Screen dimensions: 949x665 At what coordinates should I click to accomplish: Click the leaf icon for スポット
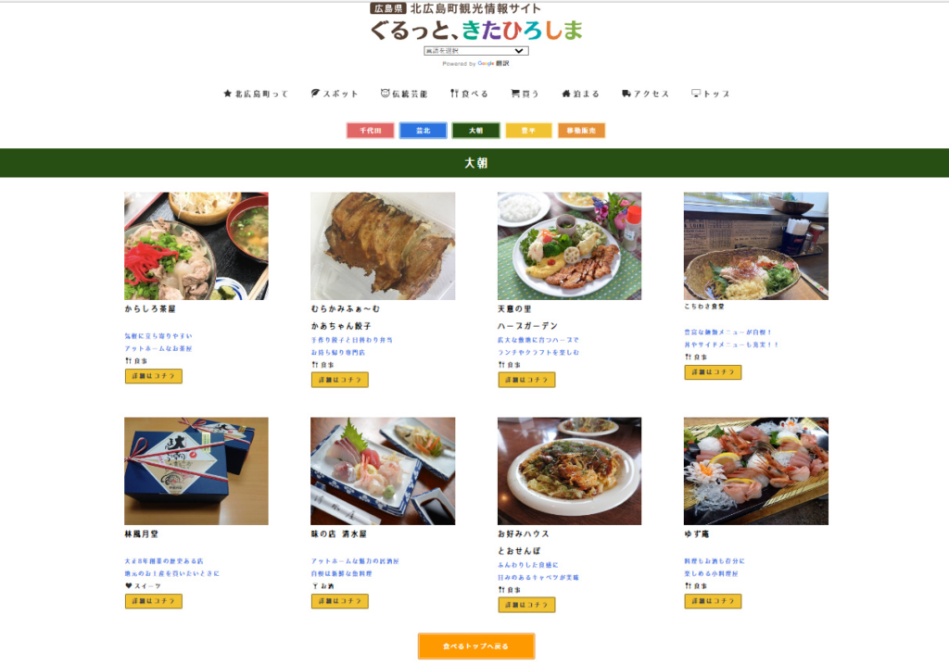(315, 94)
